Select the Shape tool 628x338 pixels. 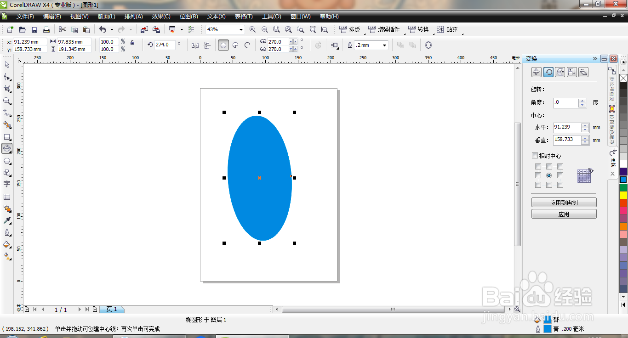[x=7, y=77]
